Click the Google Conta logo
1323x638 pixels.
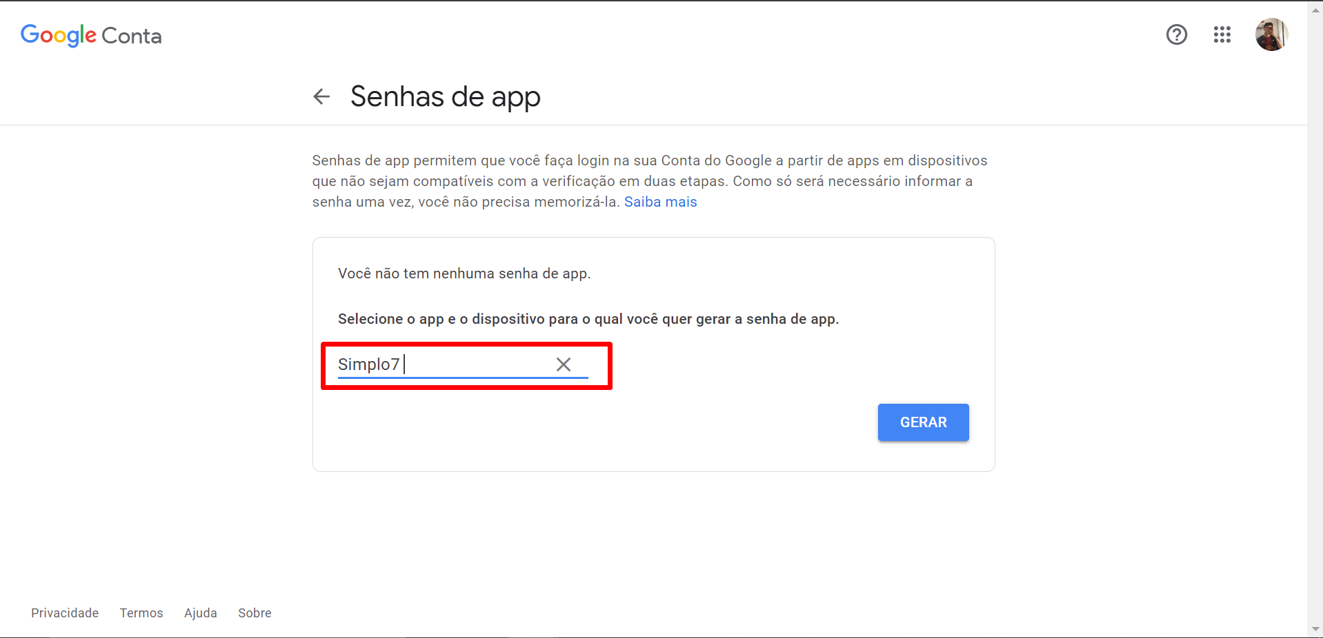(x=91, y=36)
